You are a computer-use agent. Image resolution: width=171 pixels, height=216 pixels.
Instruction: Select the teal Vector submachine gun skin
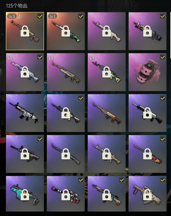pyautogui.click(x=25, y=194)
